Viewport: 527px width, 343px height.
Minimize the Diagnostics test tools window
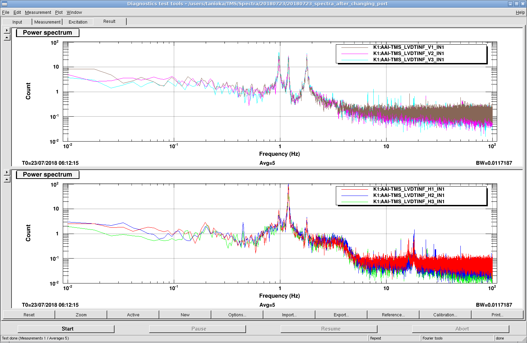point(510,4)
